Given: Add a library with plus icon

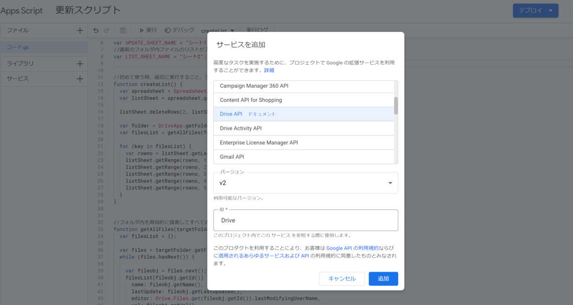Looking at the screenshot, I should 80,63.
